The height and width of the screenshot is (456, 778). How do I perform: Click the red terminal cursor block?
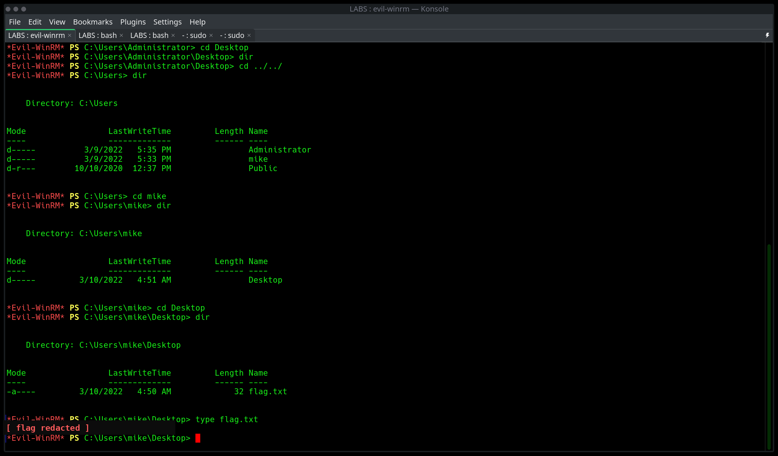[198, 438]
